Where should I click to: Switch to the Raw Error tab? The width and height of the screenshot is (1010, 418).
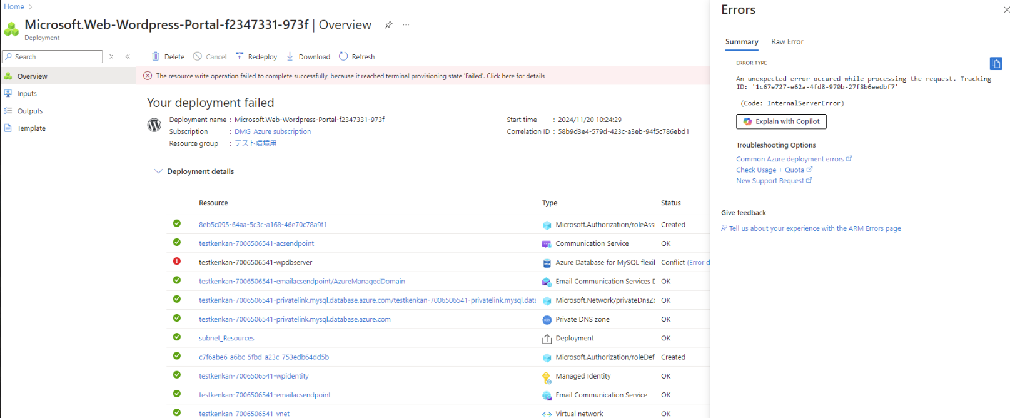[x=787, y=42]
